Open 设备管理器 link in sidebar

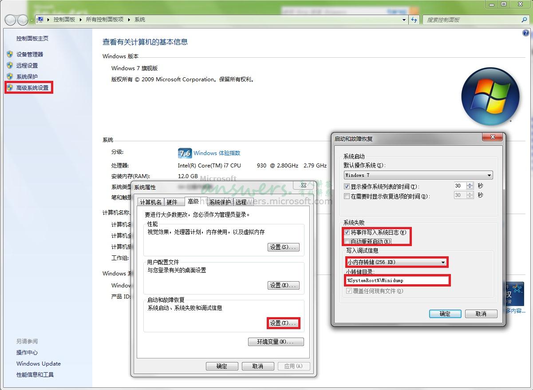tap(30, 54)
